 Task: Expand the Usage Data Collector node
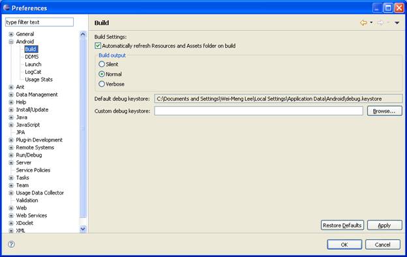pos(11,193)
